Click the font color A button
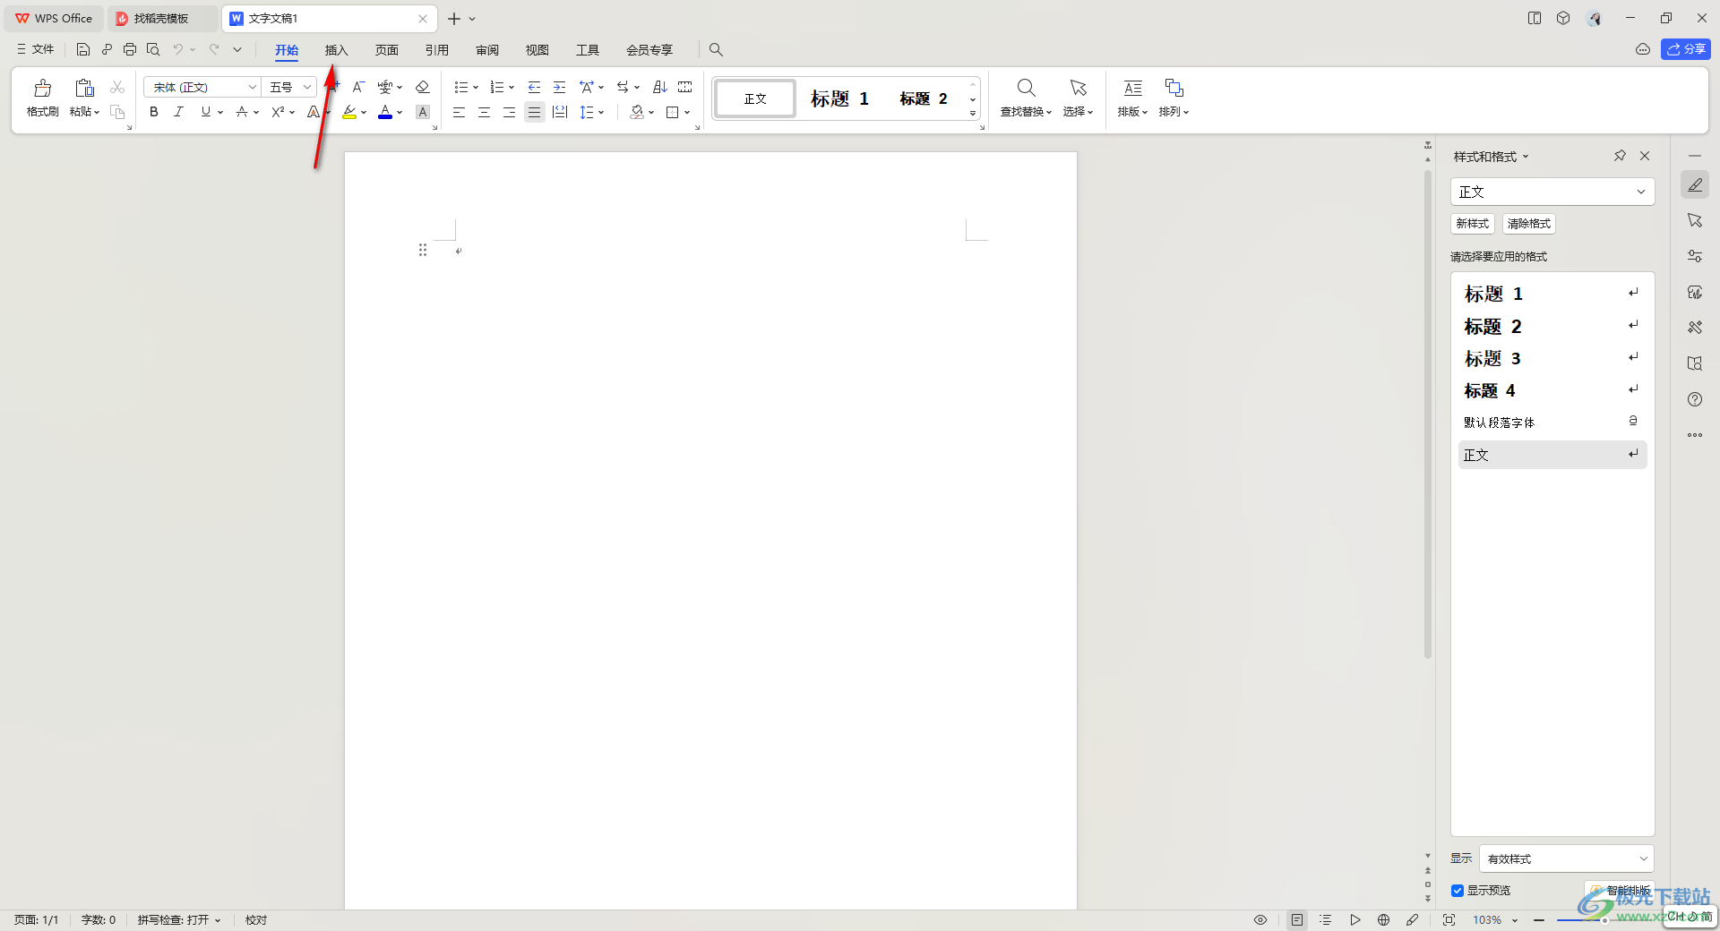Screen dimensions: 1720x931 (385, 112)
